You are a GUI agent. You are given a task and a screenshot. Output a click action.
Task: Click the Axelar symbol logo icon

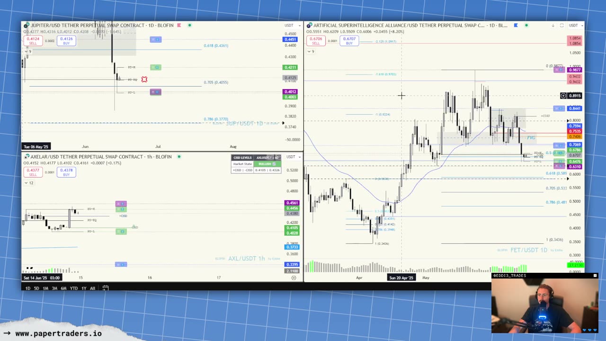click(x=27, y=157)
